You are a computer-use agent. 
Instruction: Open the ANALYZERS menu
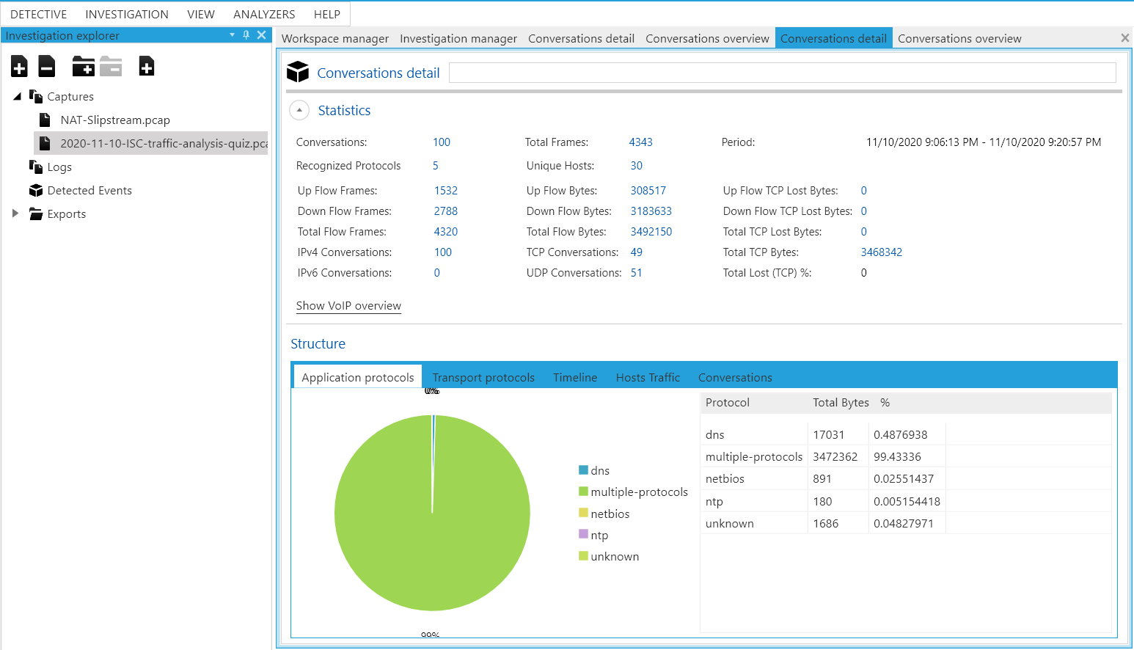[264, 14]
